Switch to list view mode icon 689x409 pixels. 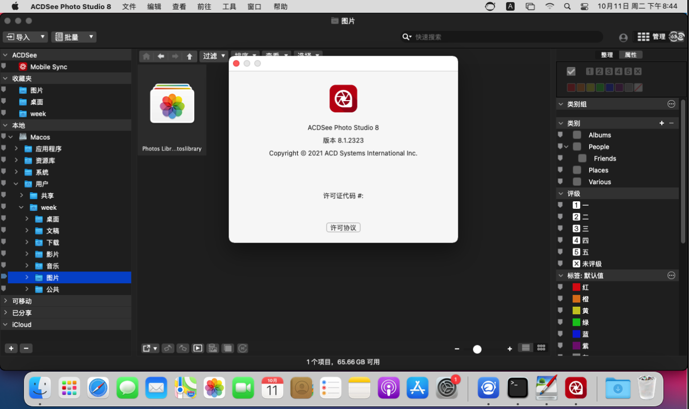click(x=525, y=348)
